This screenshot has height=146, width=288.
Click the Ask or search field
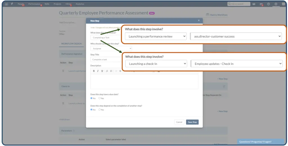coord(239,4)
